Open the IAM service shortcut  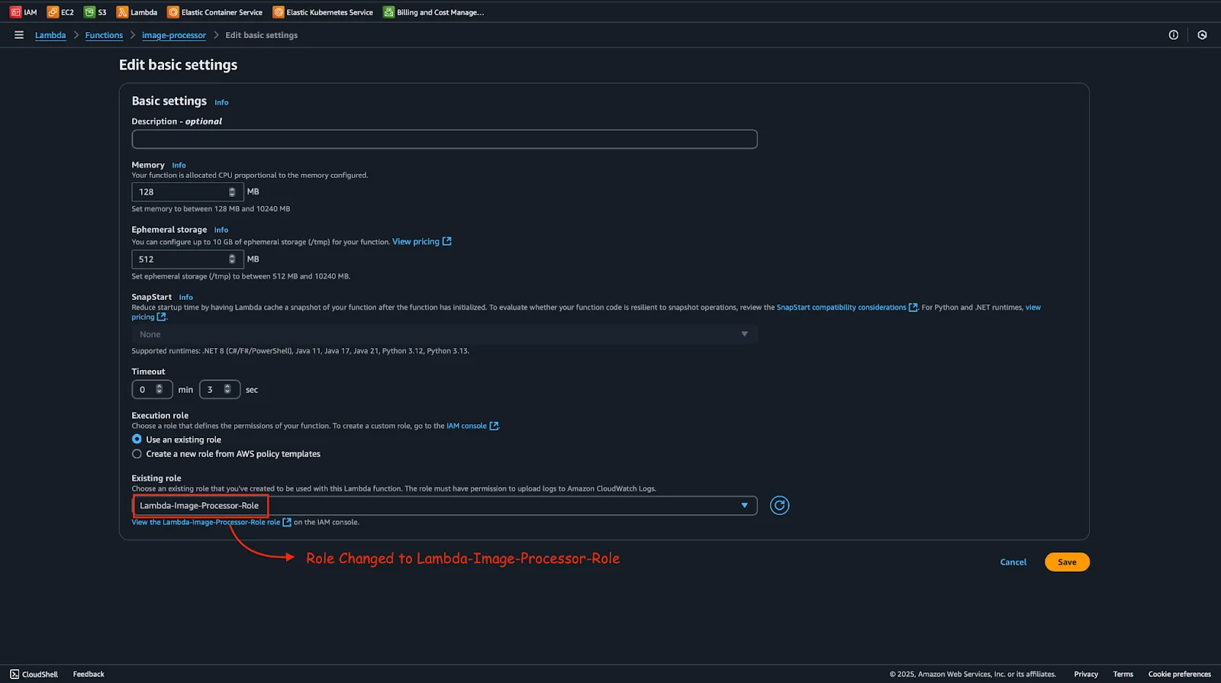click(x=23, y=12)
